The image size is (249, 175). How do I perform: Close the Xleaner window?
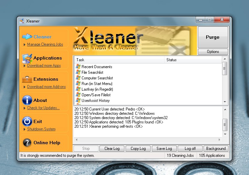tap(222, 20)
